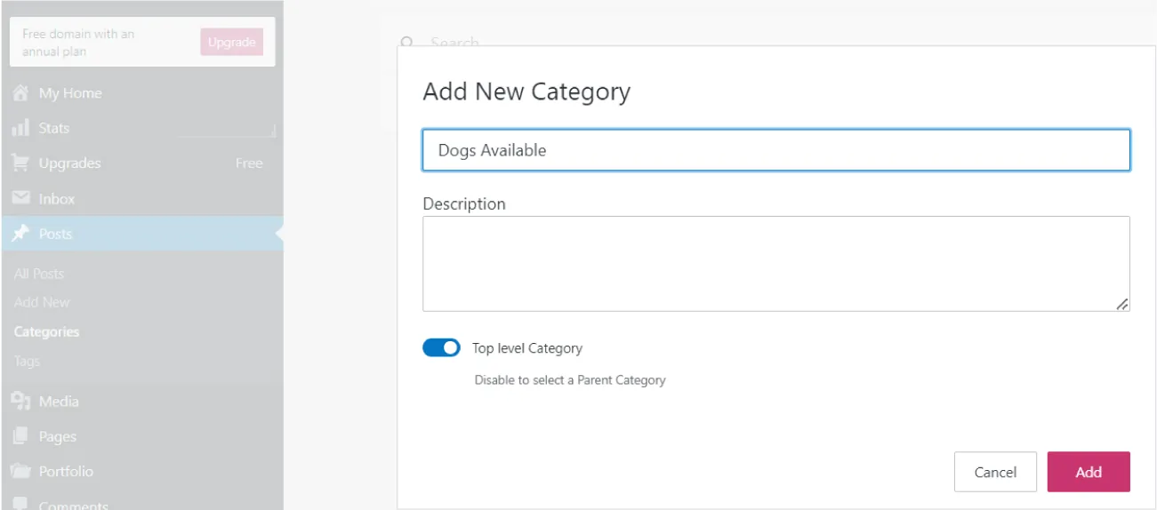Viewport: 1157px width, 510px height.
Task: Disable the Top level Category toggle
Action: pos(441,348)
